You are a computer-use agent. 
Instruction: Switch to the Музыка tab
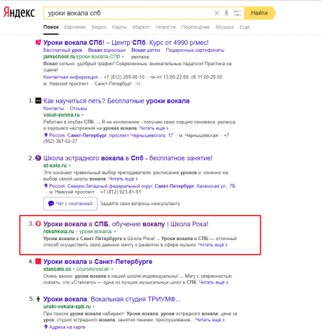[224, 27]
